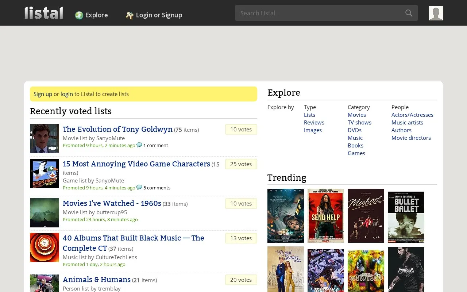Image resolution: width=467 pixels, height=292 pixels.
Task: Open the user avatar icon
Action: tap(436, 13)
